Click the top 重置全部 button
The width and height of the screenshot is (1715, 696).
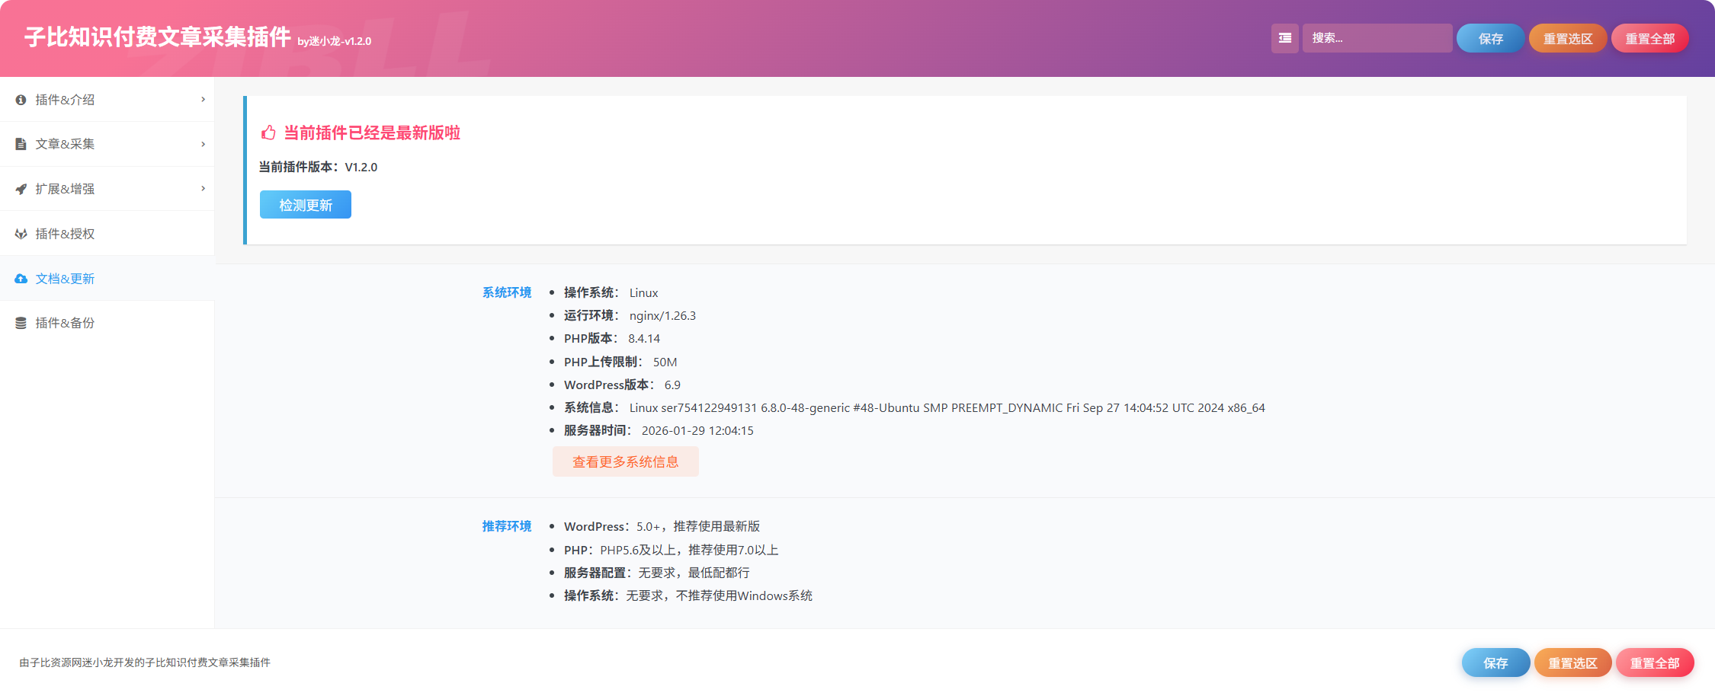click(x=1649, y=38)
